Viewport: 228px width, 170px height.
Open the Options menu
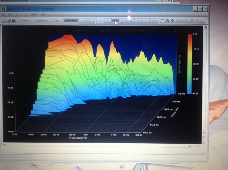tap(34, 14)
